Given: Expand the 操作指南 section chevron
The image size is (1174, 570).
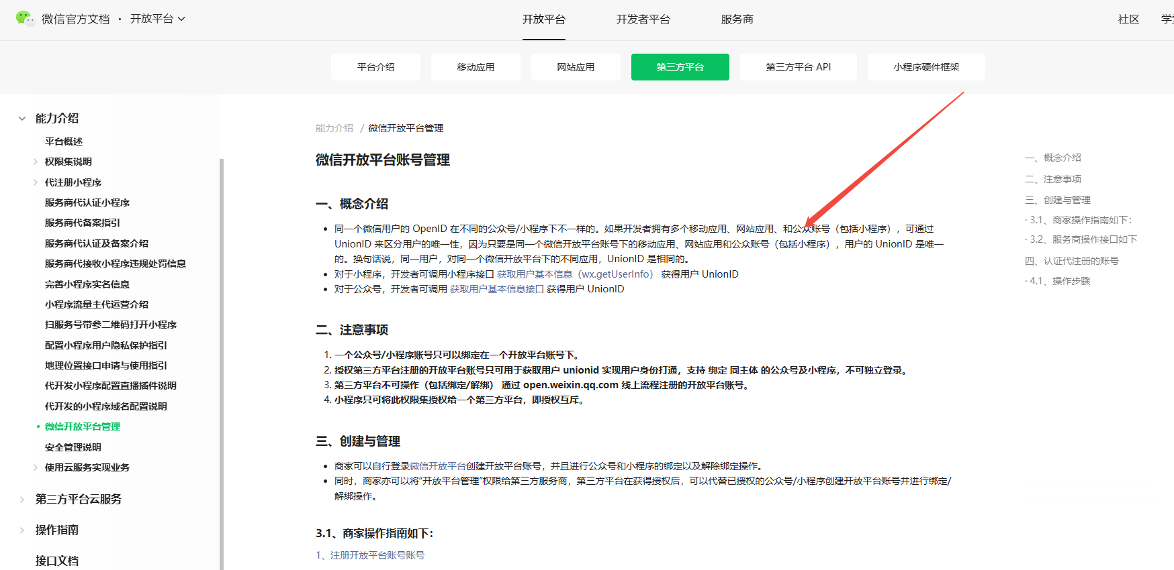Looking at the screenshot, I should 22,530.
